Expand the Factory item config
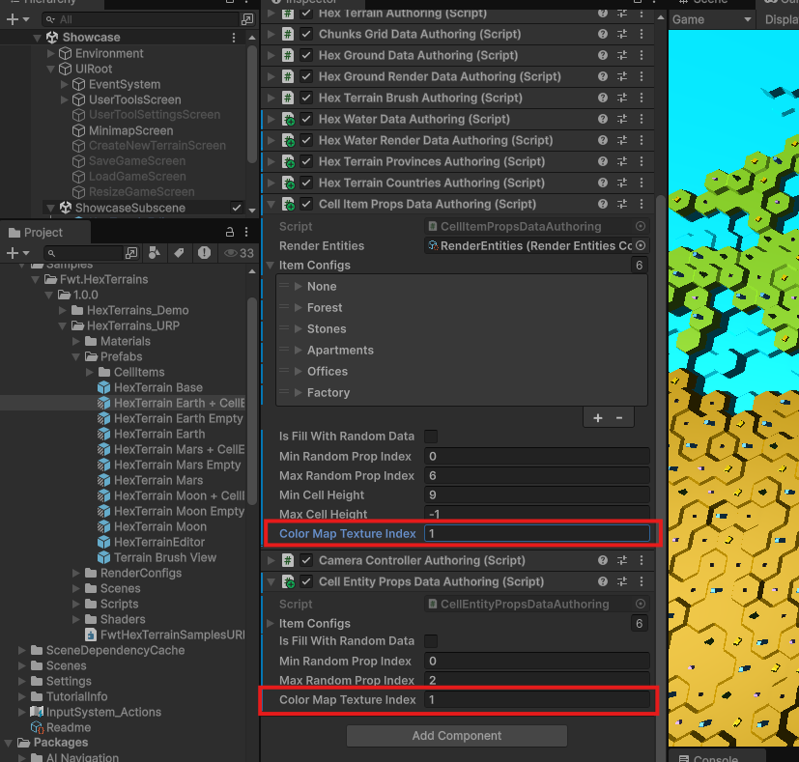This screenshot has height=762, width=799. pyautogui.click(x=299, y=393)
